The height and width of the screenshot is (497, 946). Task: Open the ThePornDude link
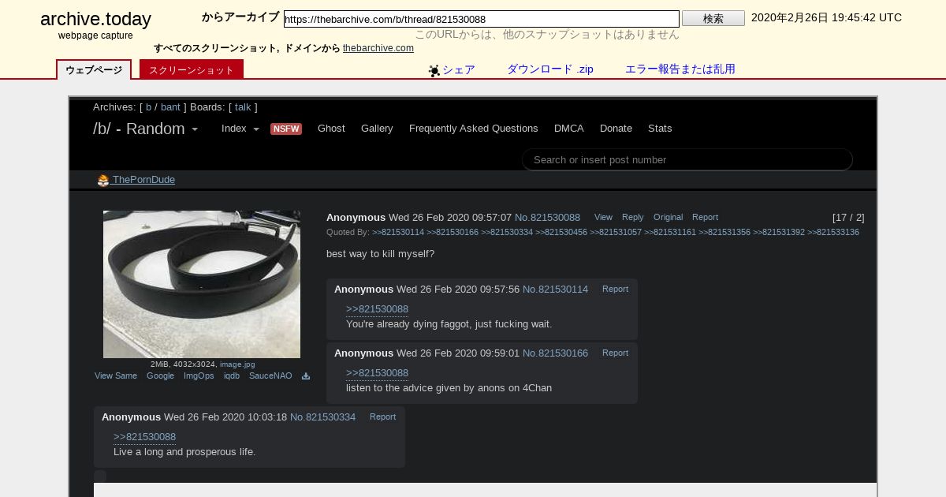[x=143, y=180]
